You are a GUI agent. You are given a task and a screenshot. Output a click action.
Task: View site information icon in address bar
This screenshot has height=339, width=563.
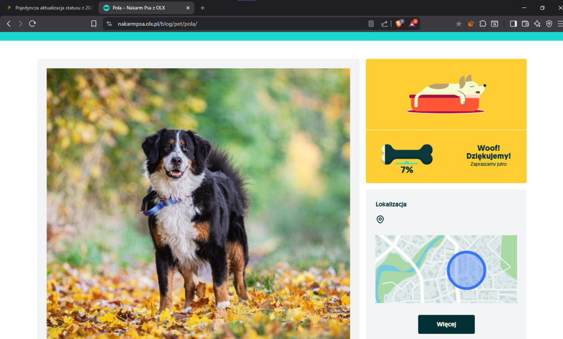coord(110,24)
